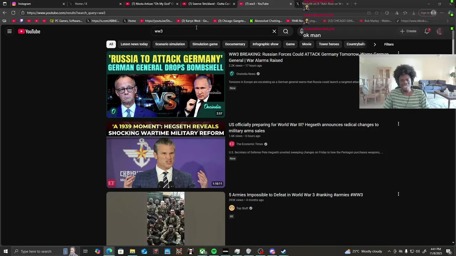
Task: Close the ww3 - YouTube tab
Action: (291, 4)
